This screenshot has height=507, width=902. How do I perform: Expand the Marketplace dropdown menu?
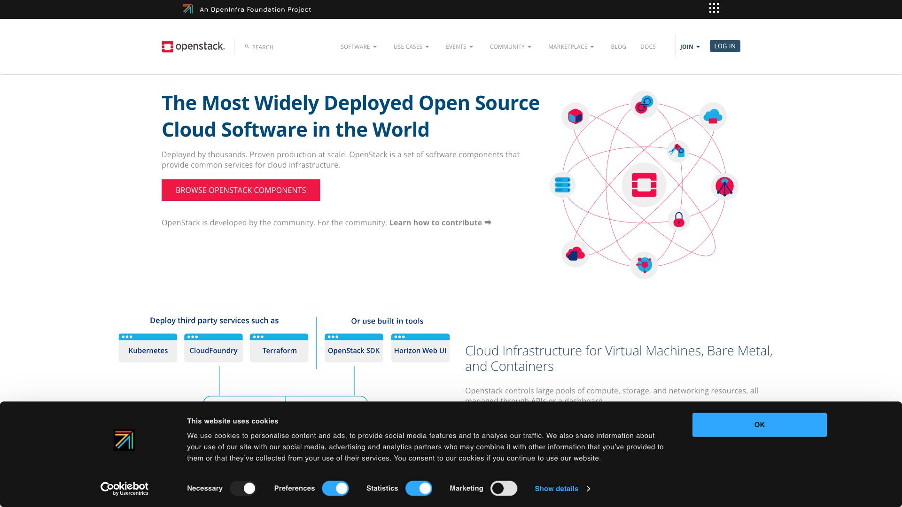point(571,46)
